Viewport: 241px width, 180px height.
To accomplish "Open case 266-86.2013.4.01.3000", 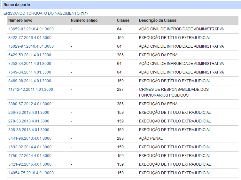I will [29, 113].
